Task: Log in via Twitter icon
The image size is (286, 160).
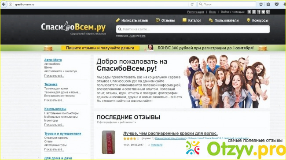Action: [263, 12]
